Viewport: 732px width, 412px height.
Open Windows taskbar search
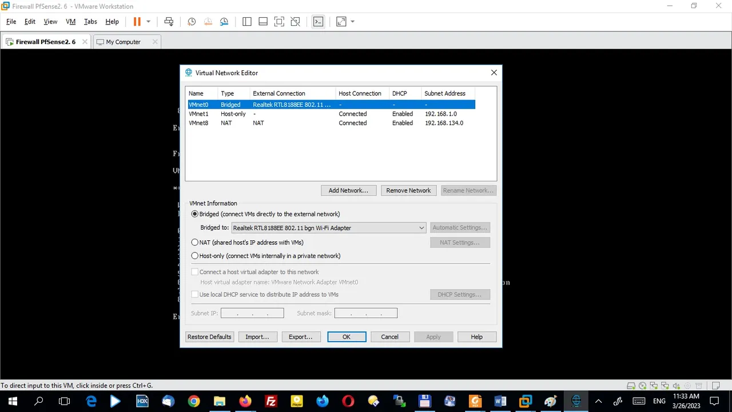click(x=39, y=401)
